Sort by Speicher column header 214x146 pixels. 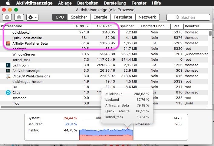(127, 26)
